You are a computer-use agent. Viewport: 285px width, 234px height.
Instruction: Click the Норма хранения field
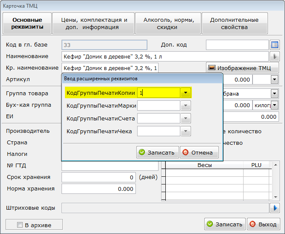pyautogui.click(x=99, y=189)
